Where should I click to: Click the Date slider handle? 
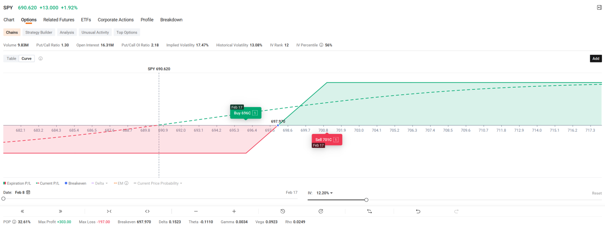(3, 198)
